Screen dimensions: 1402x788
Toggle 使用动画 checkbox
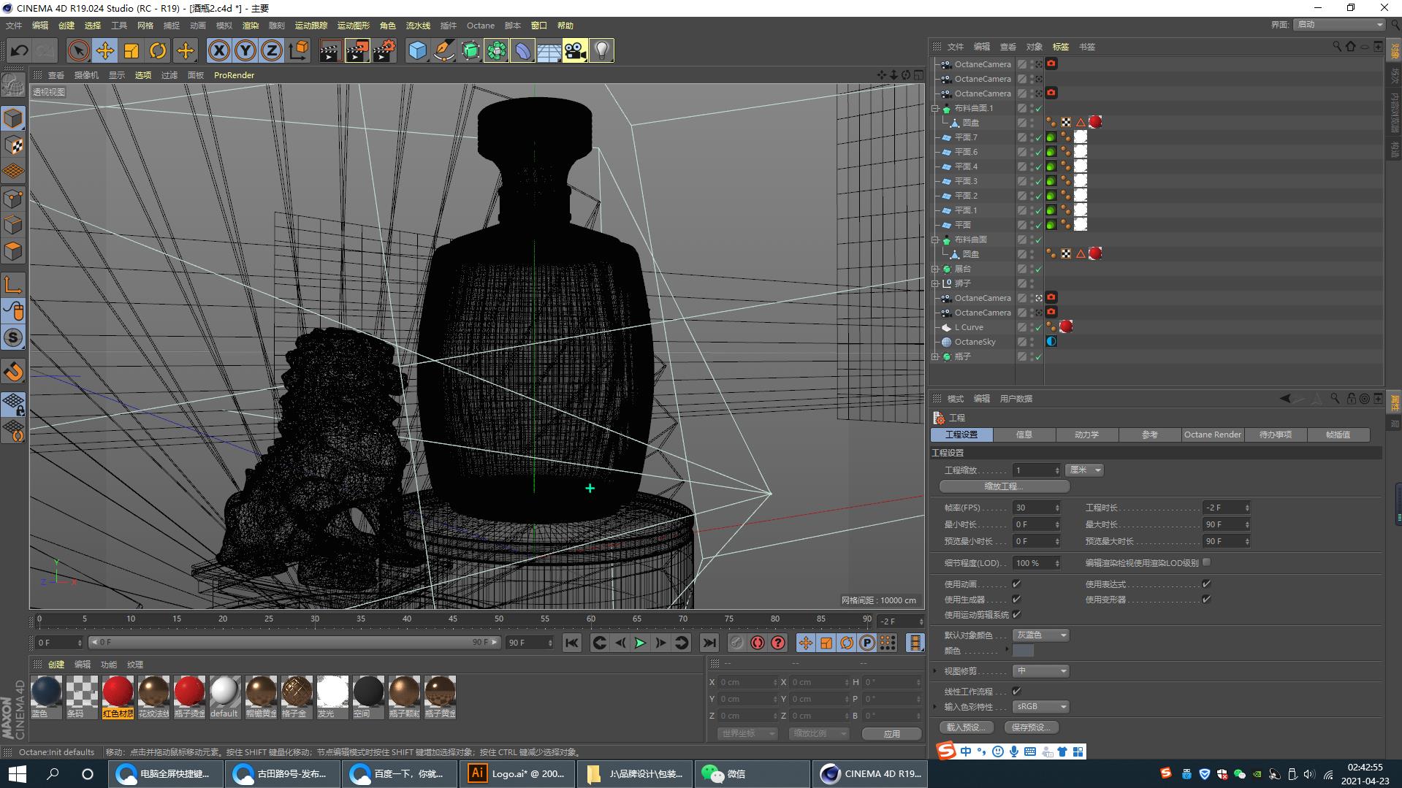click(x=1016, y=584)
